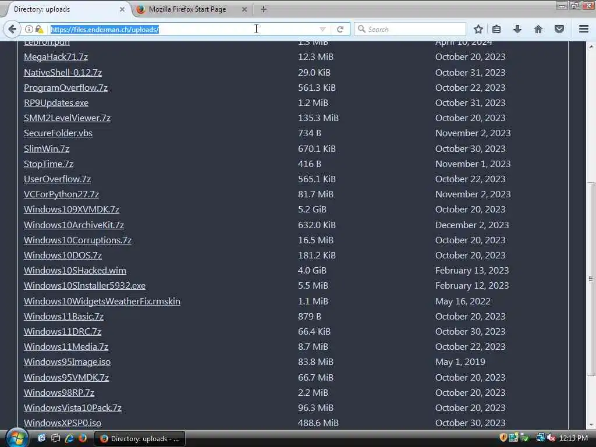Download WindowsVista10Pack.7z

[73, 408]
